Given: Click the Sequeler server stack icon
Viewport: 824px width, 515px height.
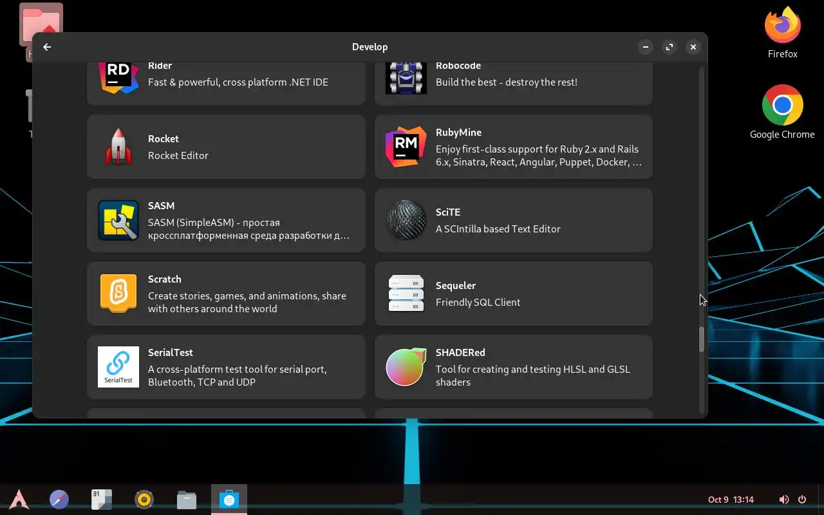Looking at the screenshot, I should (x=406, y=294).
